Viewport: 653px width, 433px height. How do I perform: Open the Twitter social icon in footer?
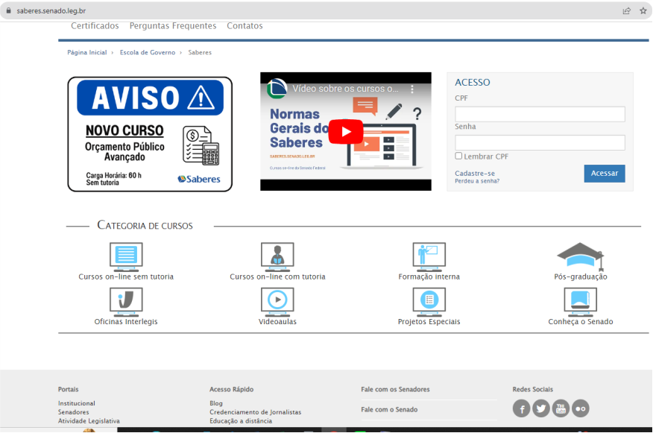(540, 408)
